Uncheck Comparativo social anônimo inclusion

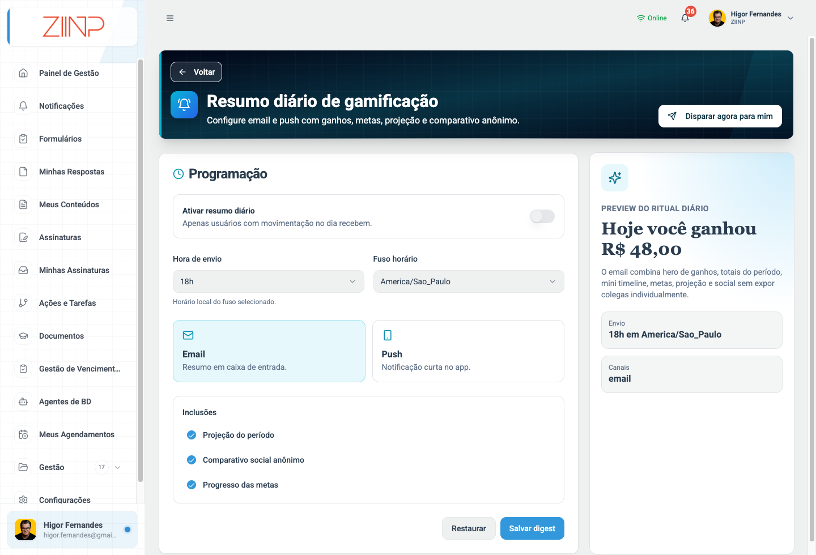(192, 460)
